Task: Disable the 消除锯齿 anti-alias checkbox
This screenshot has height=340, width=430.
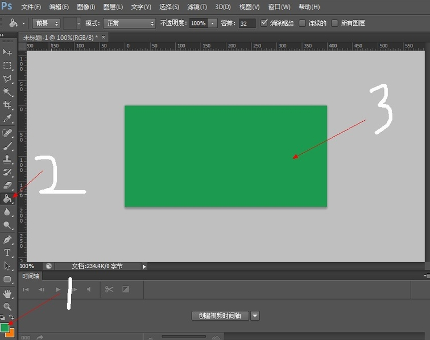Action: (264, 23)
